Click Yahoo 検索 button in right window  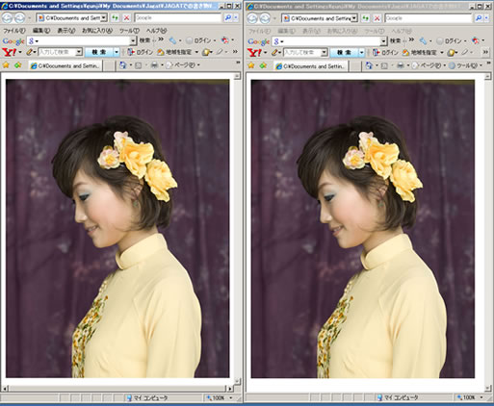click(344, 52)
